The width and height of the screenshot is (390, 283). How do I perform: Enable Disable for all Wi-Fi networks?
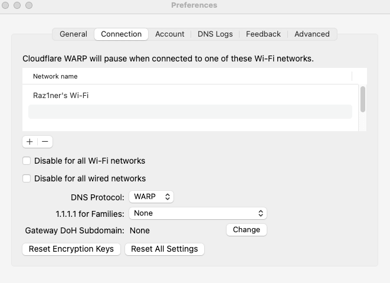coord(27,161)
